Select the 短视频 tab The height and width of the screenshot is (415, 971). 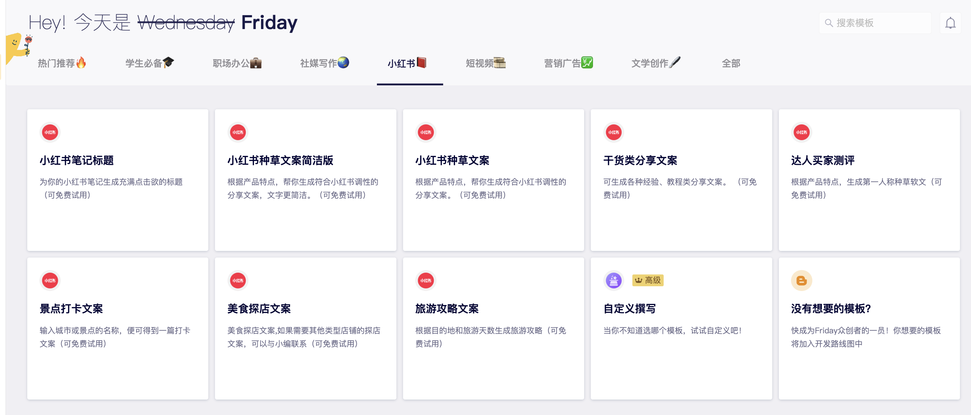(x=485, y=63)
